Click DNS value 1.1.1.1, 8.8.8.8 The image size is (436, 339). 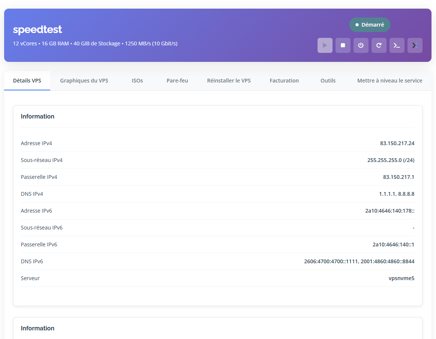click(397, 194)
